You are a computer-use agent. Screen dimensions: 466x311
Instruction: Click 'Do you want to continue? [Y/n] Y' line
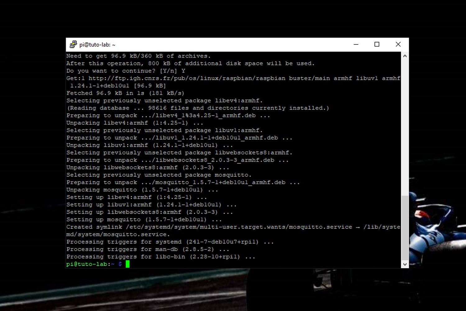click(126, 71)
